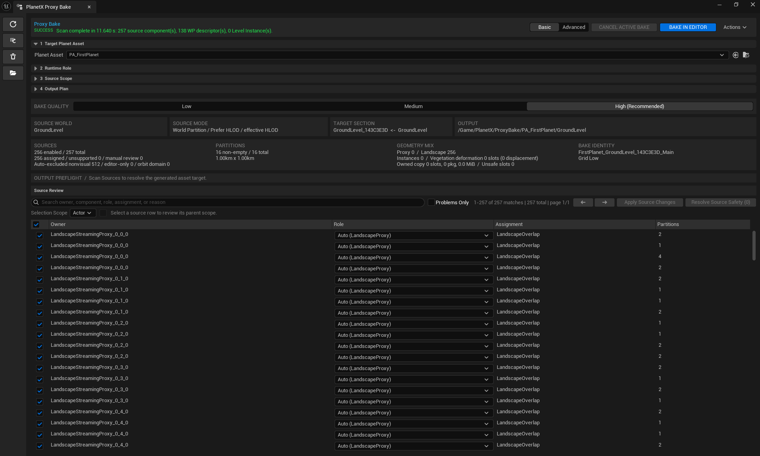This screenshot has width=760, height=456.
Task: Expand the 2 Runtime Role section
Action: [36, 68]
